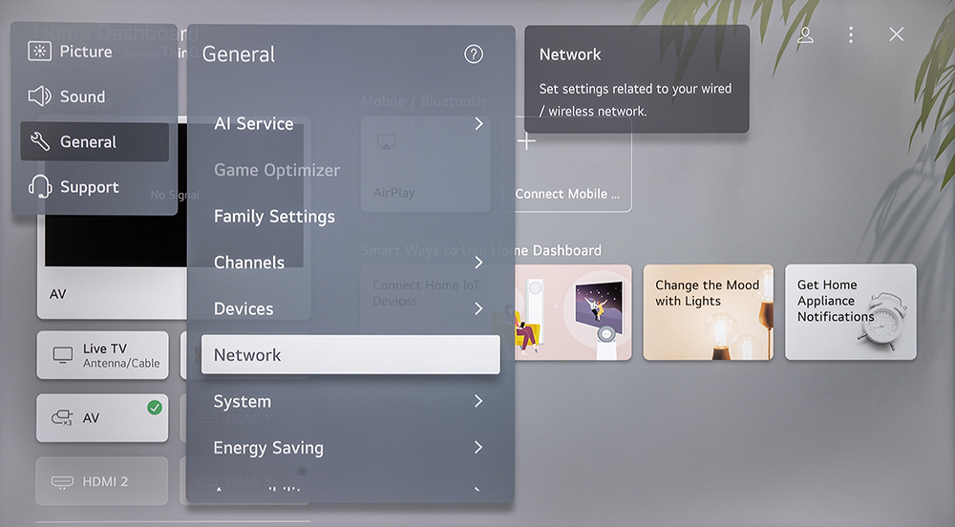
Task: Close the Home Dashboard with X
Action: (896, 35)
